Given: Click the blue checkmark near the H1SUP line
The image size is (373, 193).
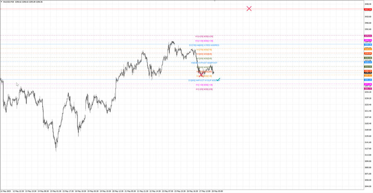Looking at the screenshot, I should 218,79.
